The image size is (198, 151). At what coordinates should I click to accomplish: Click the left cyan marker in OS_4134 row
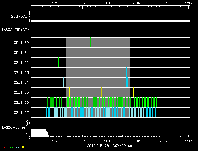(x=63, y=83)
